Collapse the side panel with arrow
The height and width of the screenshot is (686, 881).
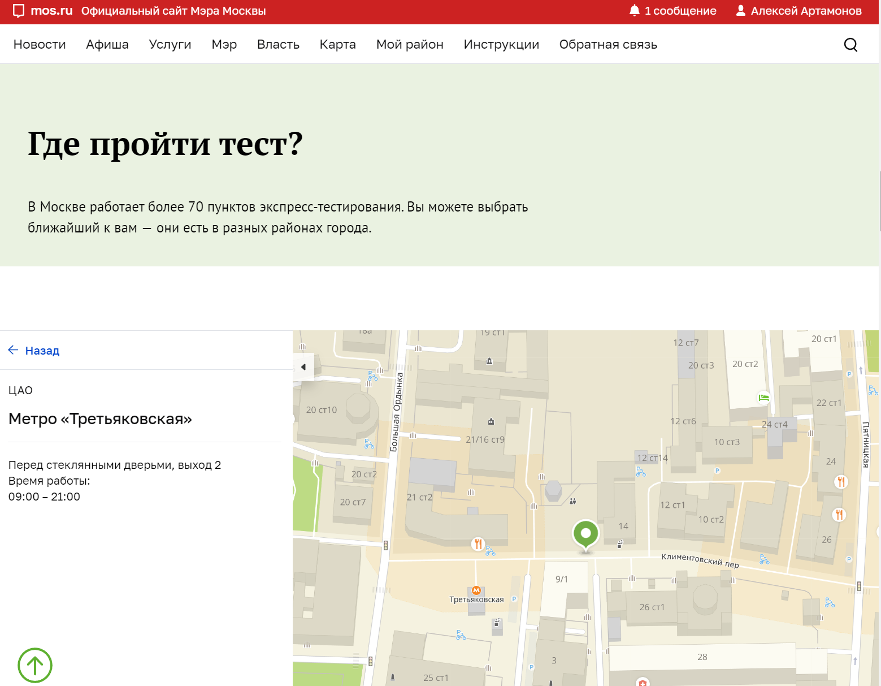(x=303, y=367)
